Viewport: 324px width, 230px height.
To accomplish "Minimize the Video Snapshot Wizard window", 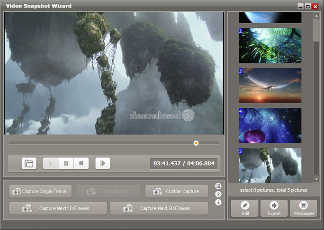I will pos(300,7).
